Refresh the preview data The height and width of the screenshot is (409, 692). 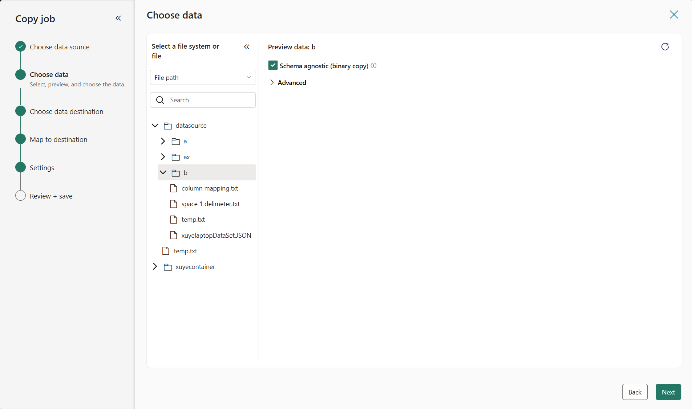pyautogui.click(x=665, y=46)
